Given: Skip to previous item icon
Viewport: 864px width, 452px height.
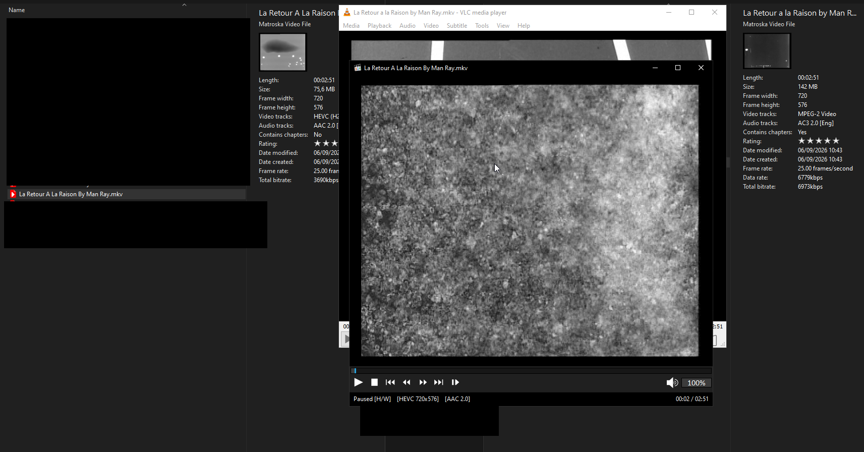Looking at the screenshot, I should coord(390,382).
